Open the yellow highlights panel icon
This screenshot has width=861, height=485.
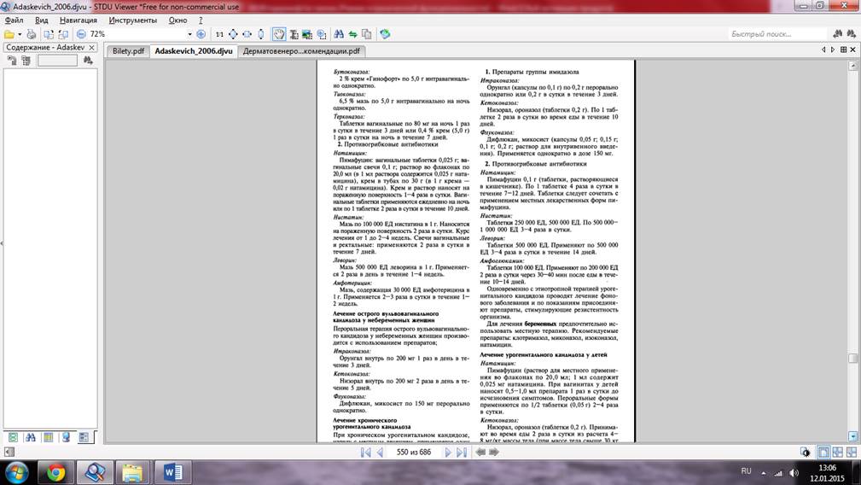(49, 437)
